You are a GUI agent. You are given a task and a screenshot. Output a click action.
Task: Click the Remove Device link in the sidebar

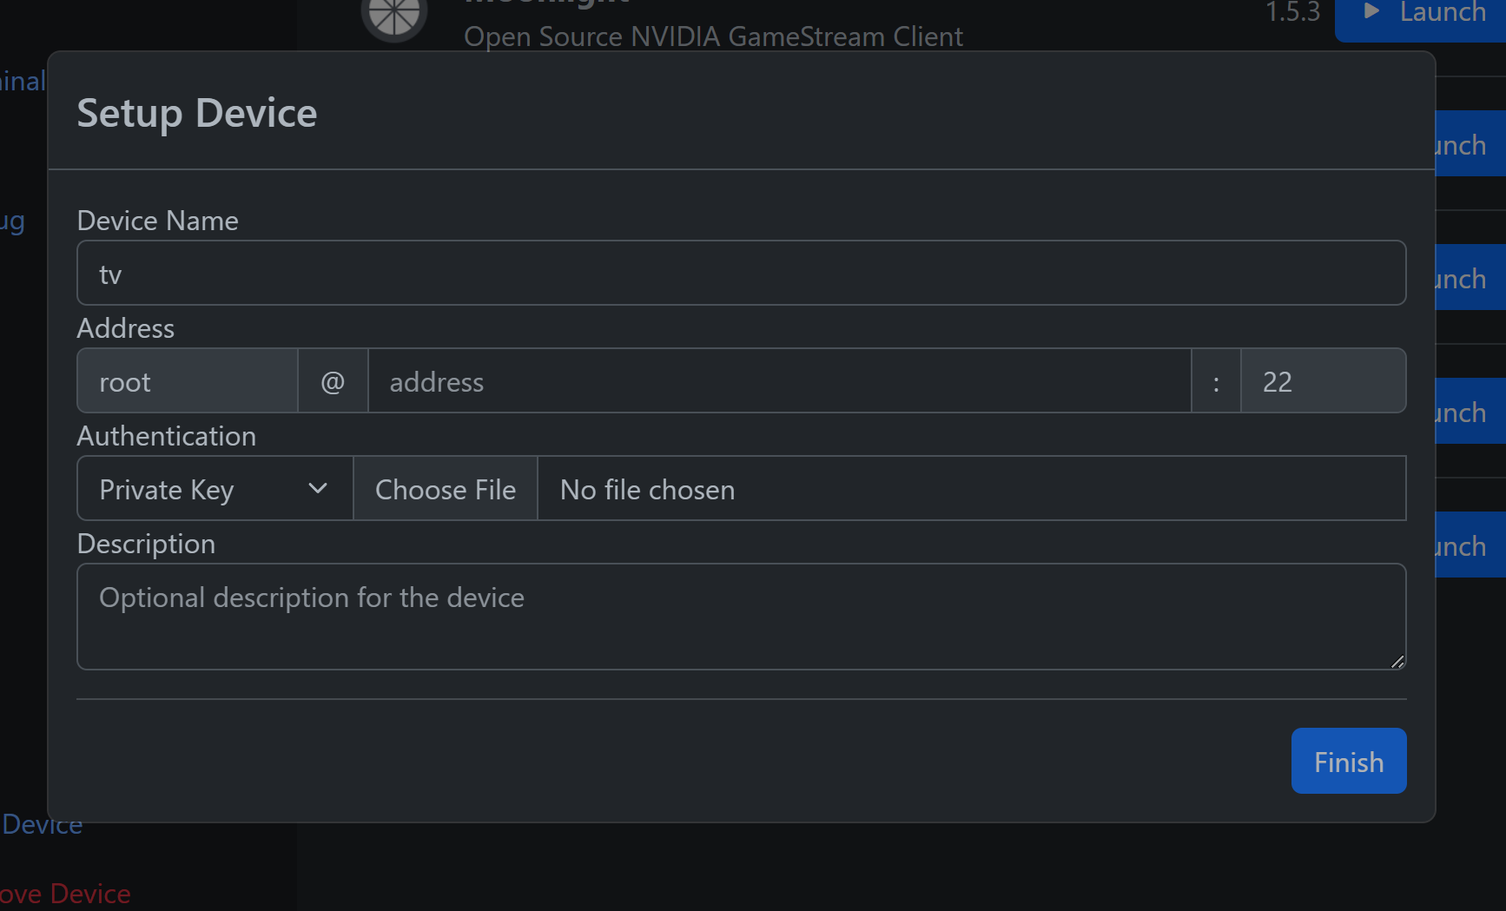(65, 893)
